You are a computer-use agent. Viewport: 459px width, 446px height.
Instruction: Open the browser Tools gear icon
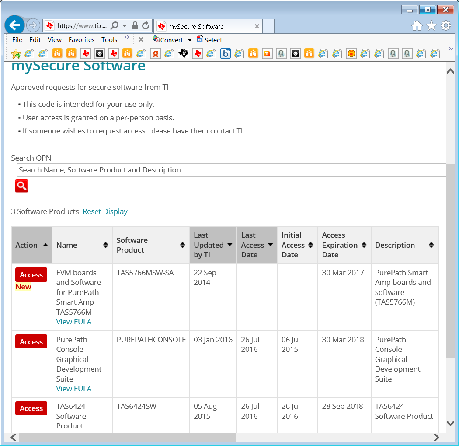446,26
